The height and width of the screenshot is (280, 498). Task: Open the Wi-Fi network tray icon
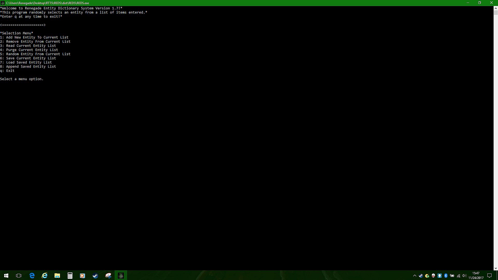pos(458,276)
